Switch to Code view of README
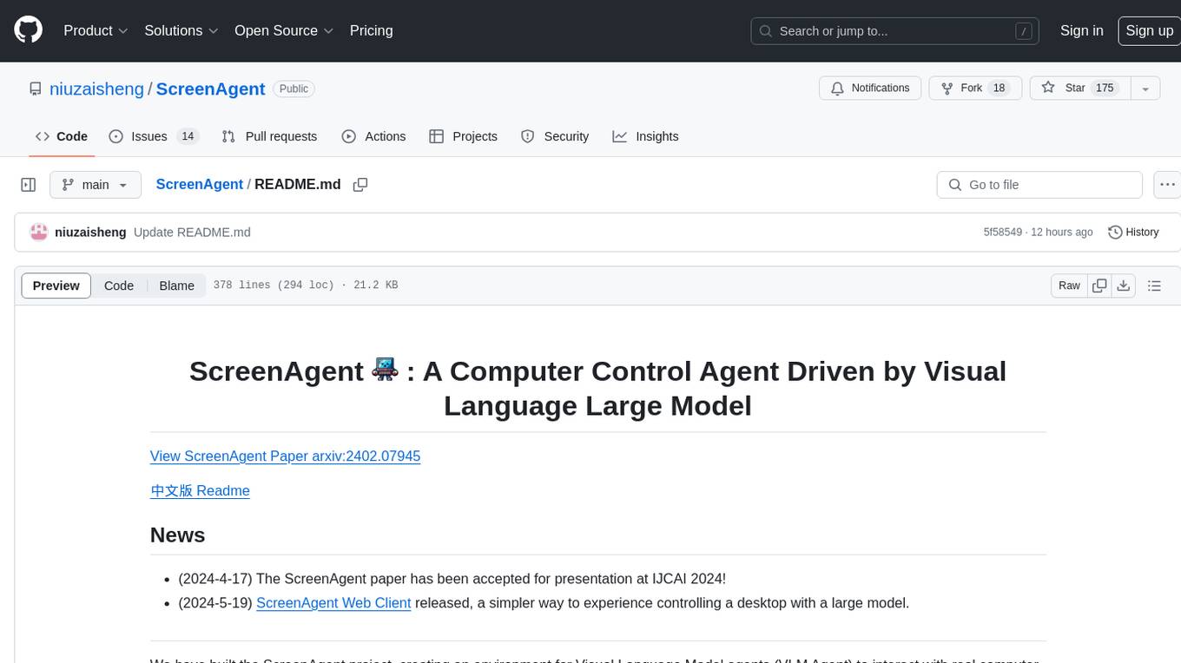Screen dimensions: 1181x663 click(x=119, y=286)
